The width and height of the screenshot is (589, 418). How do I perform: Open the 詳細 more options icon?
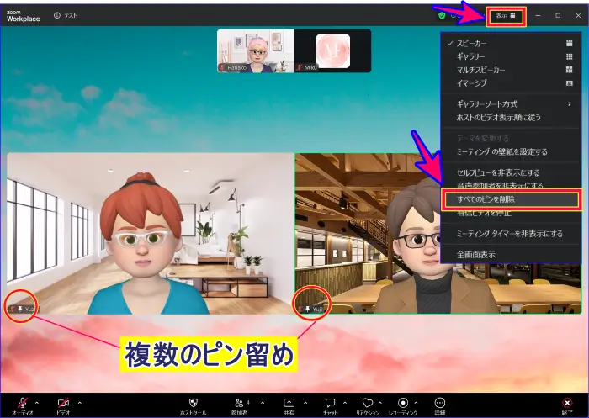coord(440,403)
